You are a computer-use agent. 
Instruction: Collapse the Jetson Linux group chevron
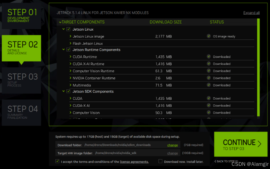(63, 29)
